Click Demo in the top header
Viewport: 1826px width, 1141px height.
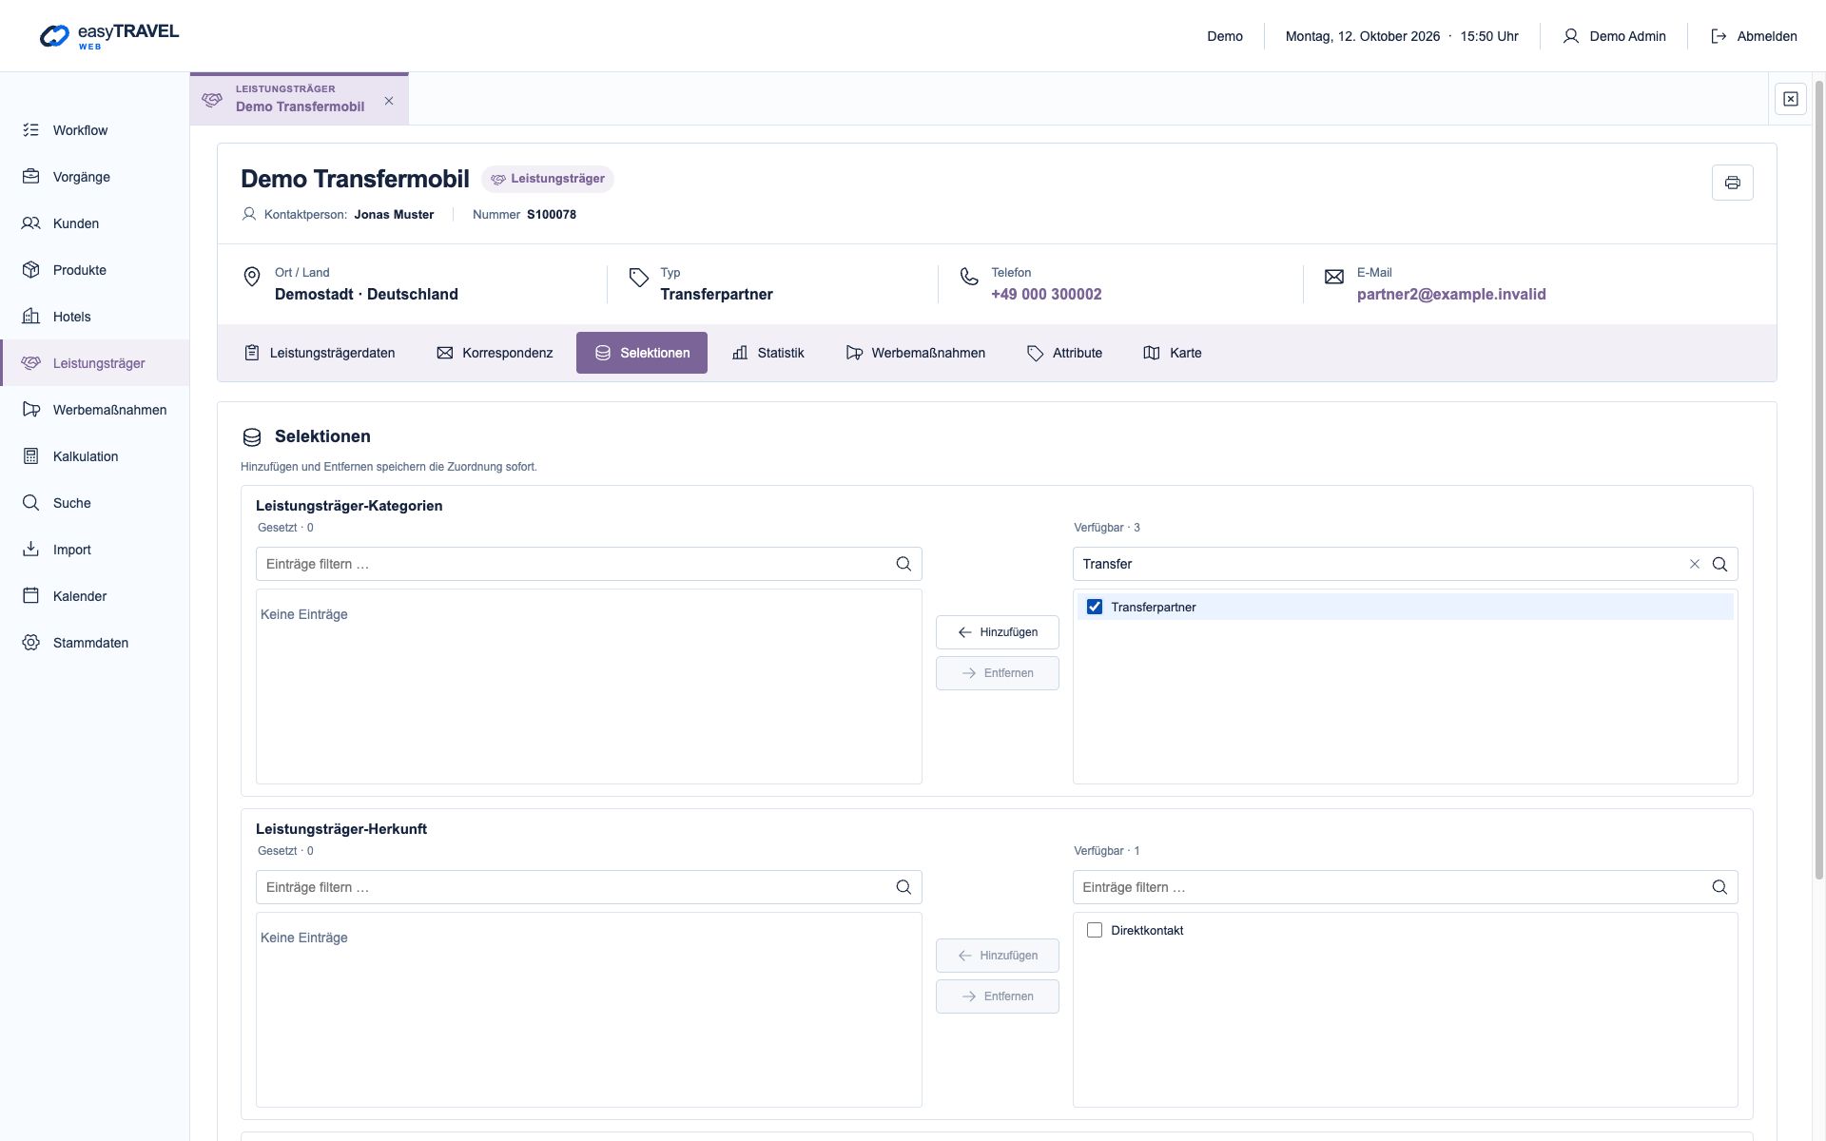[x=1225, y=36]
